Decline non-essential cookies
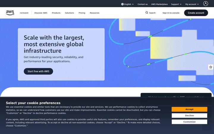Image resolution: width=214 pixels, height=134 pixels. tap(189, 116)
